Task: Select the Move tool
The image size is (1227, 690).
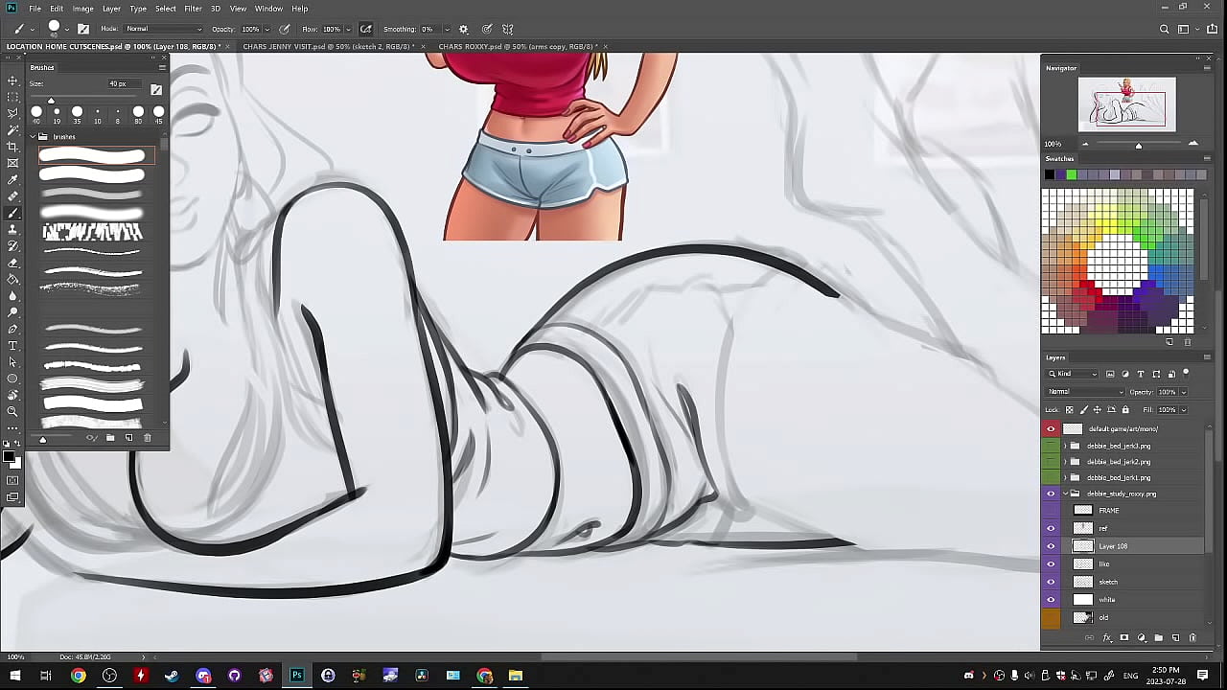Action: click(x=12, y=80)
